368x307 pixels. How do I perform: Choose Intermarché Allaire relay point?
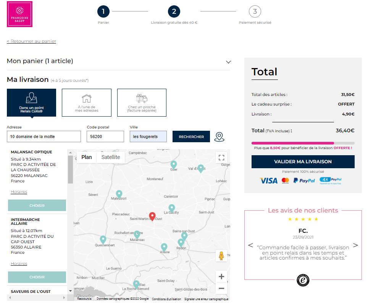(x=37, y=277)
